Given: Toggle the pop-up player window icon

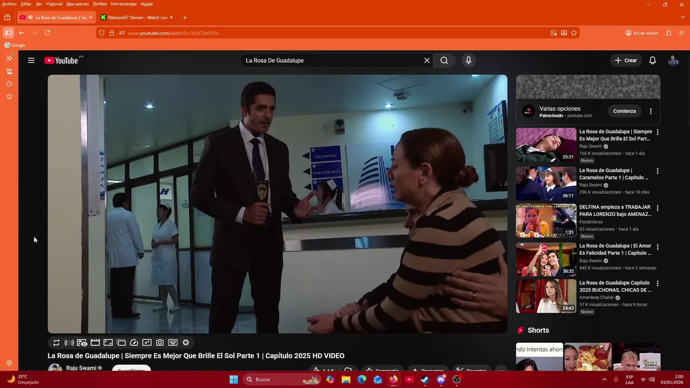Looking at the screenshot, I should [x=121, y=343].
